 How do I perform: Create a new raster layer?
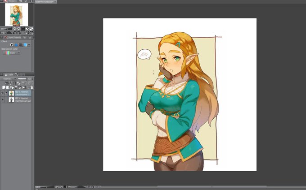4,87
